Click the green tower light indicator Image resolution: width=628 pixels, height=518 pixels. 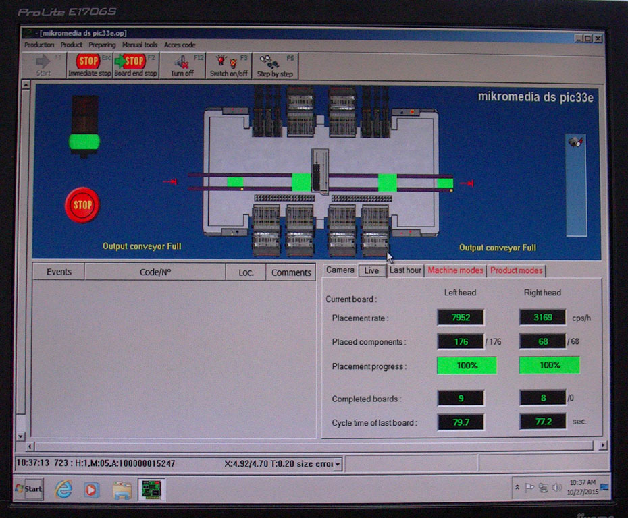click(x=84, y=142)
